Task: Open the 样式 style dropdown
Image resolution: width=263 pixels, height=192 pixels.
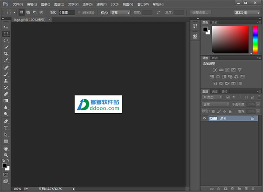Action: click(120, 13)
